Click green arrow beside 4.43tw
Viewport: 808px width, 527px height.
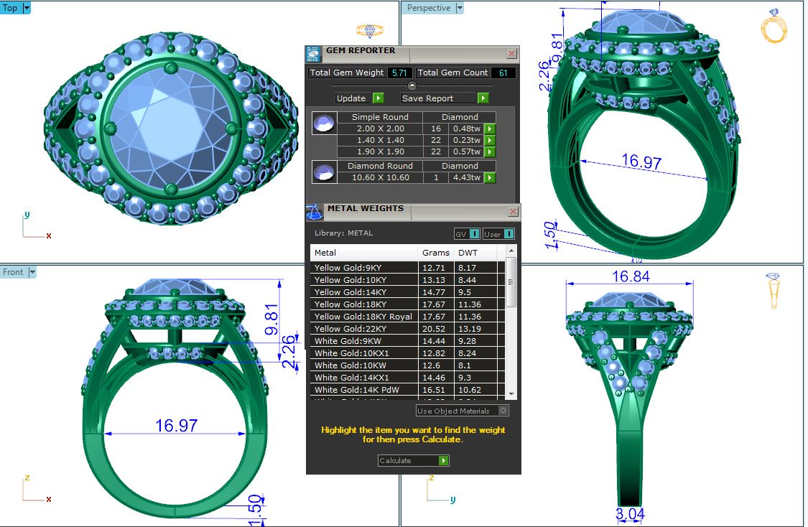pos(490,178)
